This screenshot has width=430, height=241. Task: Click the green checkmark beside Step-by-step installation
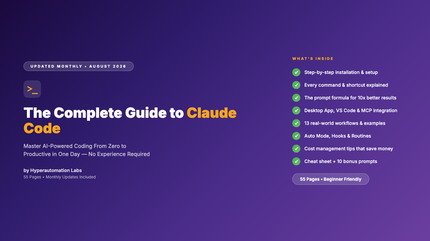pyautogui.click(x=296, y=73)
